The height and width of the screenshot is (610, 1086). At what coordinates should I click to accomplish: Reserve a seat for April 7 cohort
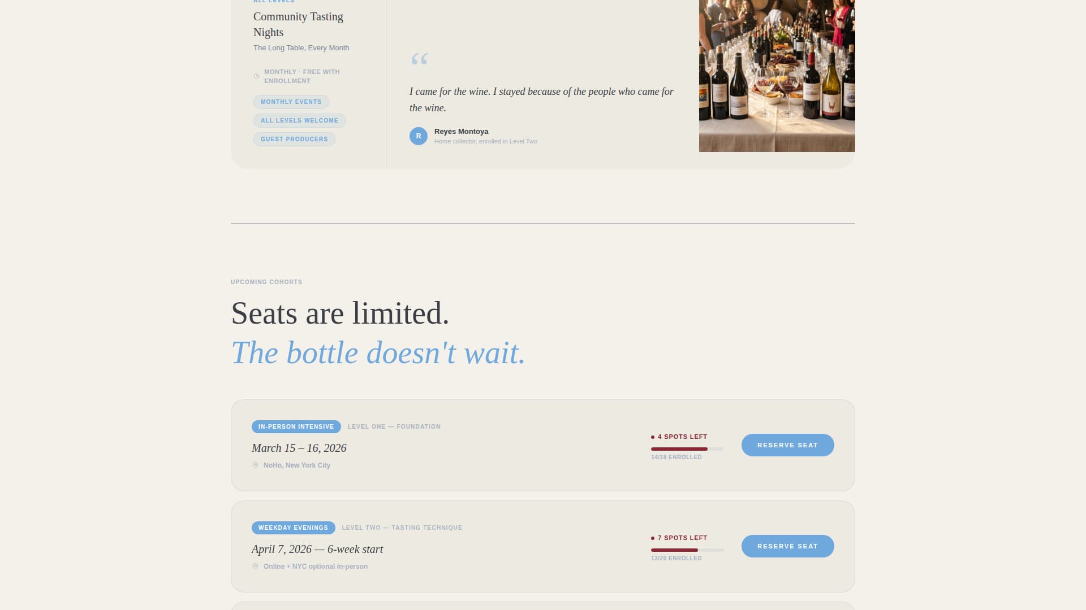tap(787, 546)
